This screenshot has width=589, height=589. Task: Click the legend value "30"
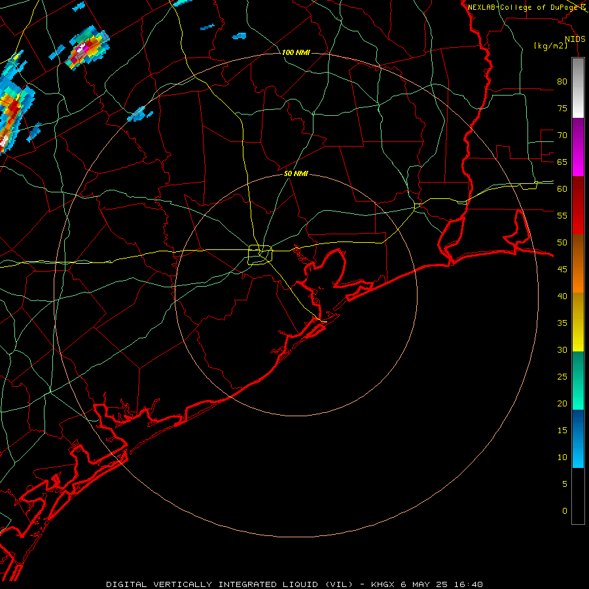click(562, 349)
